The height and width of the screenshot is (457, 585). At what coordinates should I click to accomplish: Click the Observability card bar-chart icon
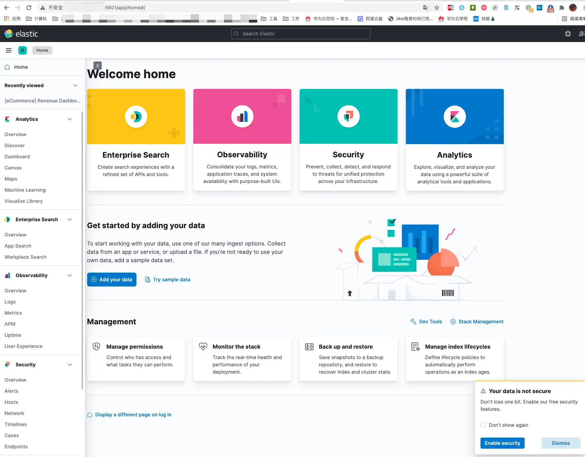[x=242, y=116]
